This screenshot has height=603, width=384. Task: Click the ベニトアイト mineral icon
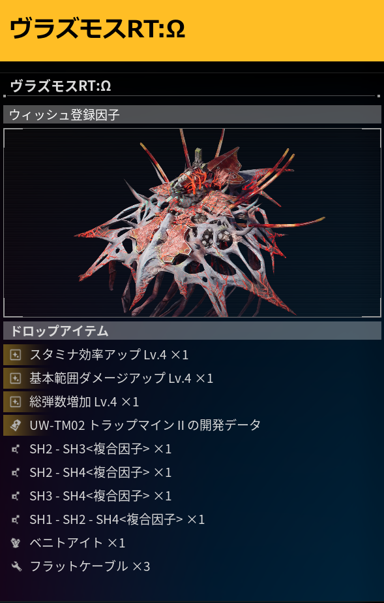pos(16,543)
